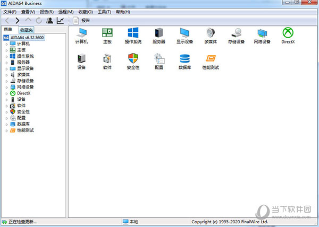Image resolution: width=319 pixels, height=227 pixels.
Task: Open the 主板 motherboard icon in the main pane
Action: 107,36
